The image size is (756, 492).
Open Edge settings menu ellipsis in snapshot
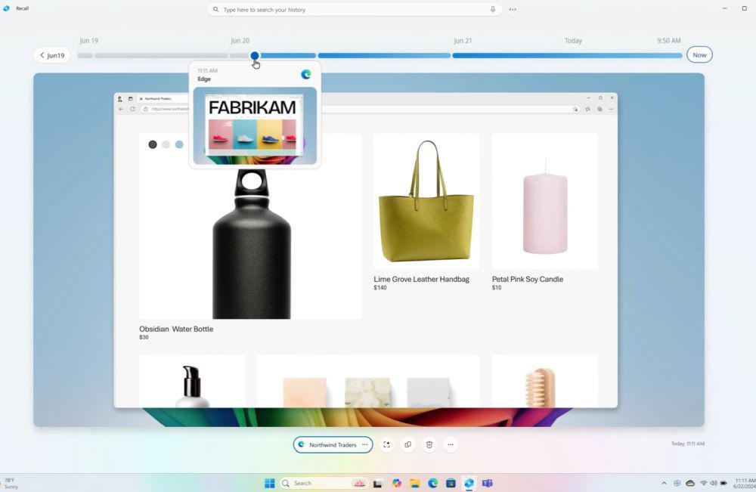611,110
